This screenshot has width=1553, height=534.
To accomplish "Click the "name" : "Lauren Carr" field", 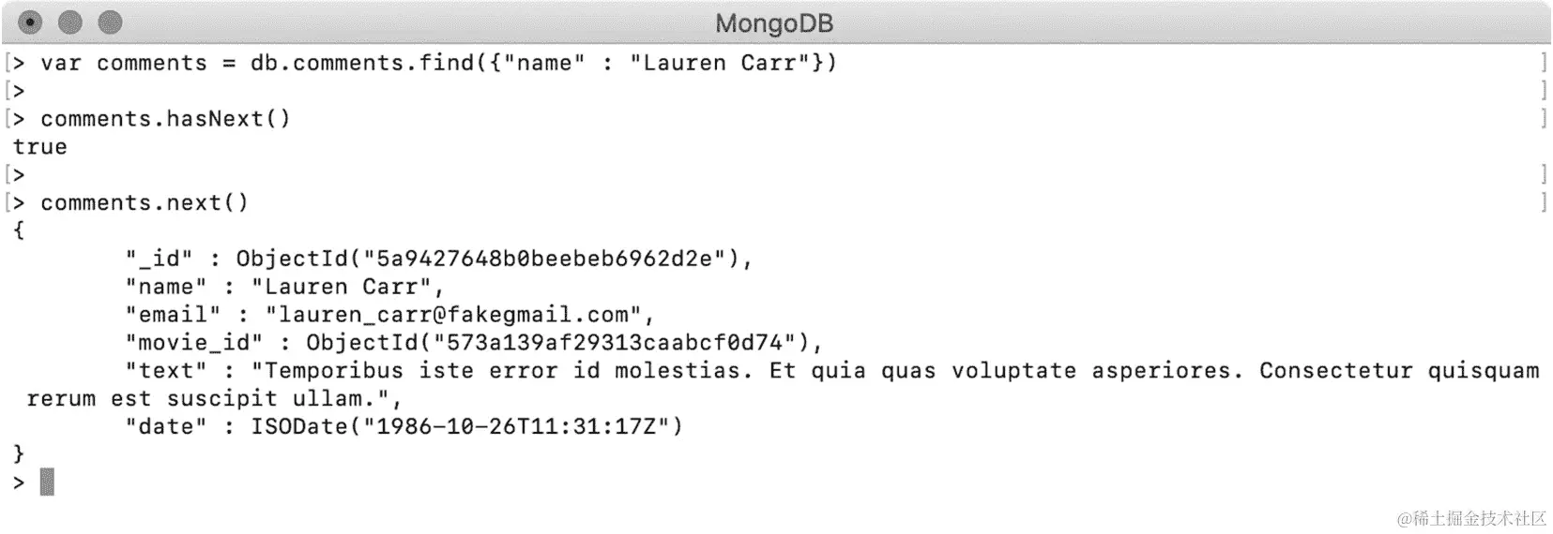I will pyautogui.click(x=284, y=287).
